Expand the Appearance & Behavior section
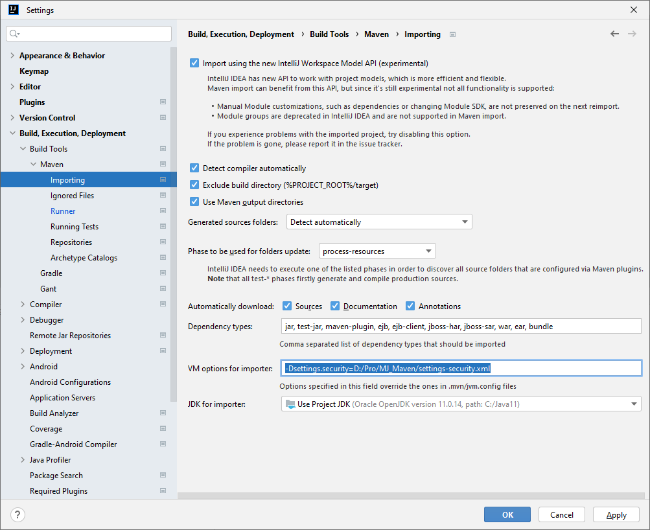 [12, 56]
